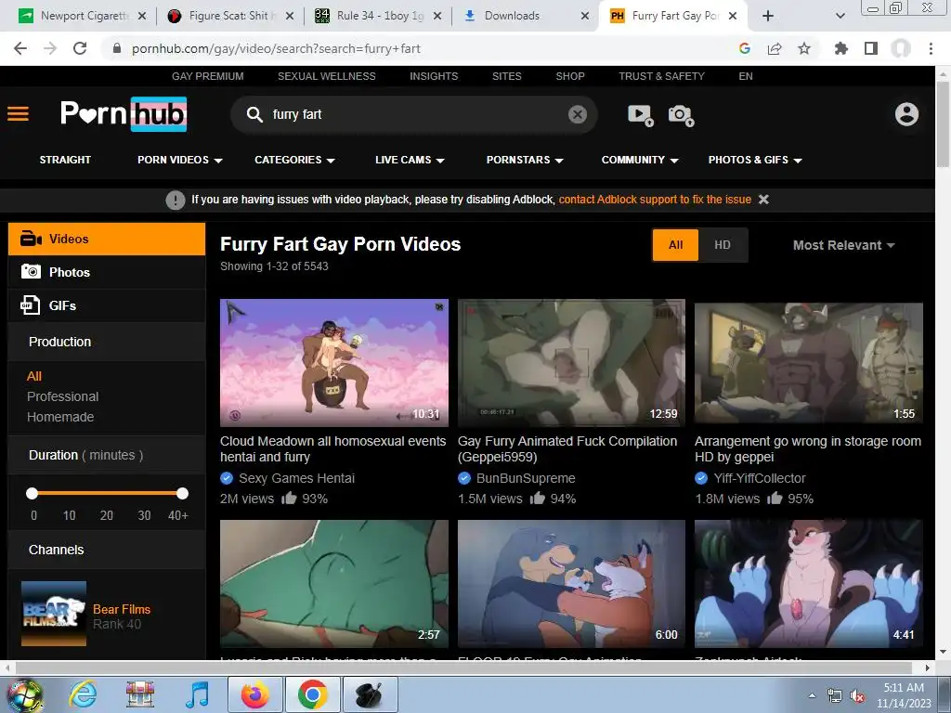Launch Internet Explorer from taskbar
This screenshot has width=951, height=713.
[x=83, y=694]
